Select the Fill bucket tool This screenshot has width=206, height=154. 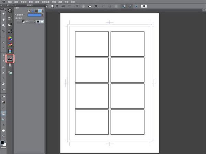3,97
